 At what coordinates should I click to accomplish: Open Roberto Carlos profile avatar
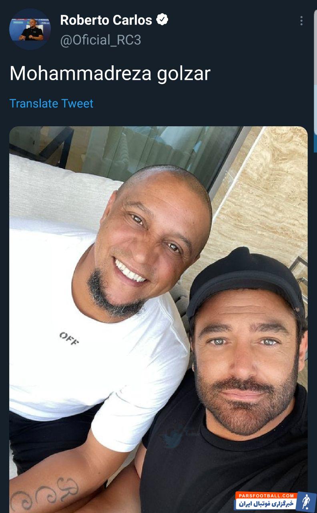point(30,29)
